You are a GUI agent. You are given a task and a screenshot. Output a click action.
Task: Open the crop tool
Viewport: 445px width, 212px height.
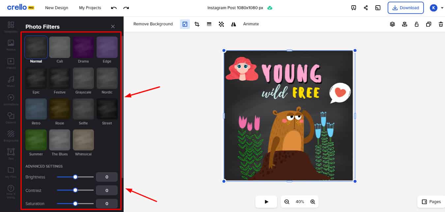tap(197, 24)
